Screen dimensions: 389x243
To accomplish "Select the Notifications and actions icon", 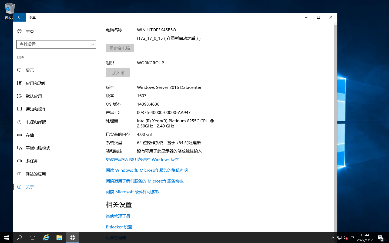I will click(x=19, y=109).
